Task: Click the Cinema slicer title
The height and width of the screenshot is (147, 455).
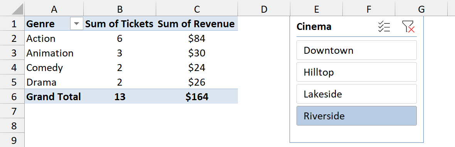Action: 314,27
